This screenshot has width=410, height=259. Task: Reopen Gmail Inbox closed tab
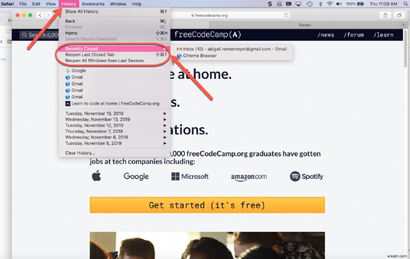[x=232, y=49]
